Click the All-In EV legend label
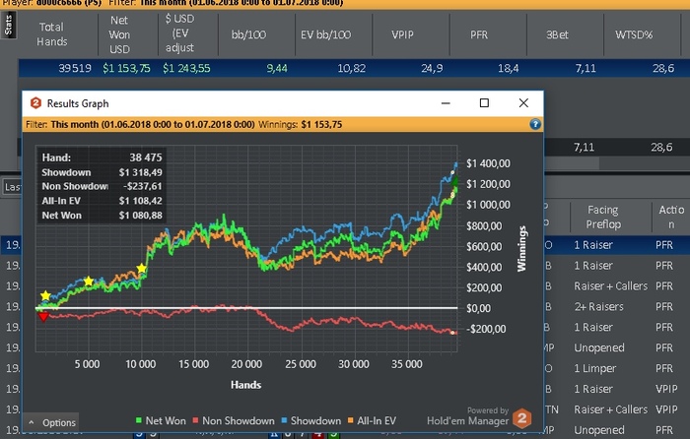The image size is (690, 439). (x=377, y=420)
